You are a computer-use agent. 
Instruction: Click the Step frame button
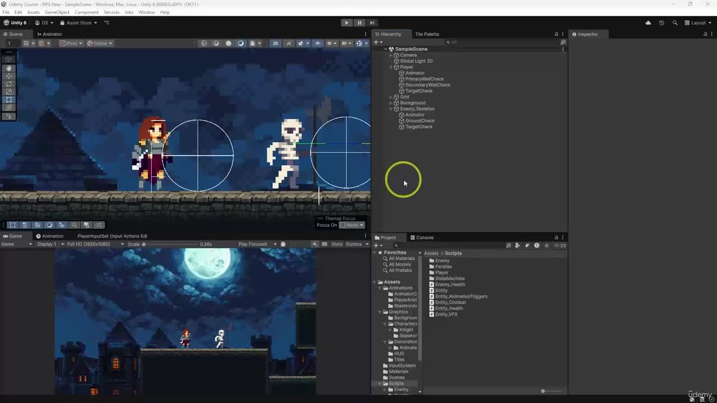[372, 23]
